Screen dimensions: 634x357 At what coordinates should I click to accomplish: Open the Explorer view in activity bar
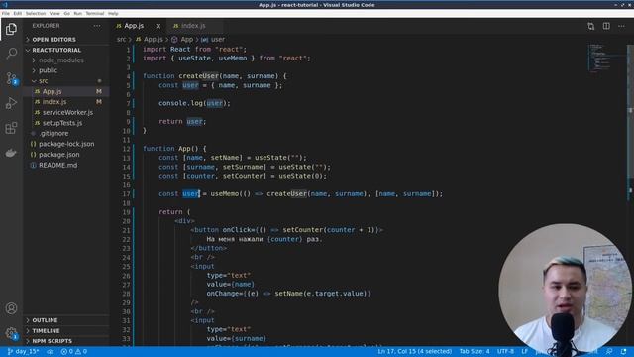coord(11,29)
